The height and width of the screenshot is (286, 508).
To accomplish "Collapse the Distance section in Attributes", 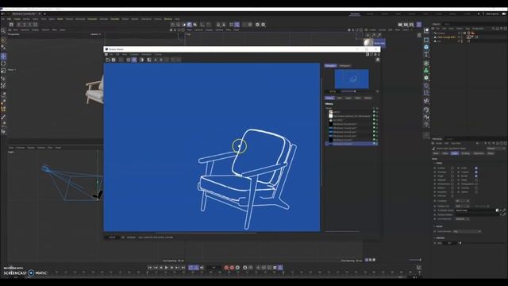I will point(435,238).
